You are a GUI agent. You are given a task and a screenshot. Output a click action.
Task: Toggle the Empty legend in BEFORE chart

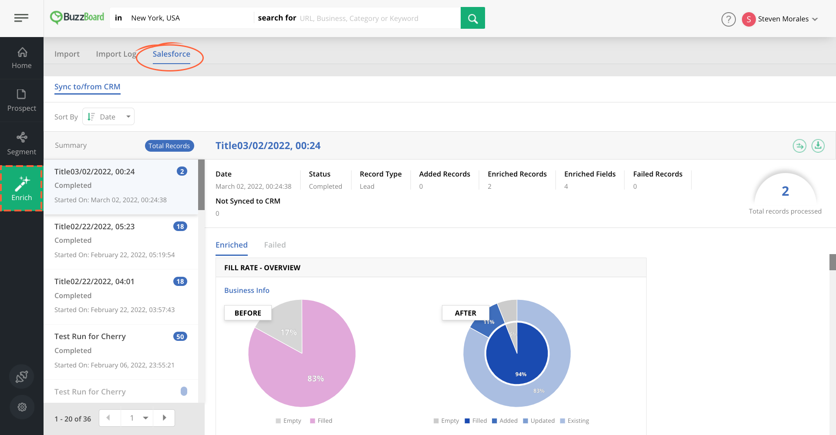click(x=288, y=421)
